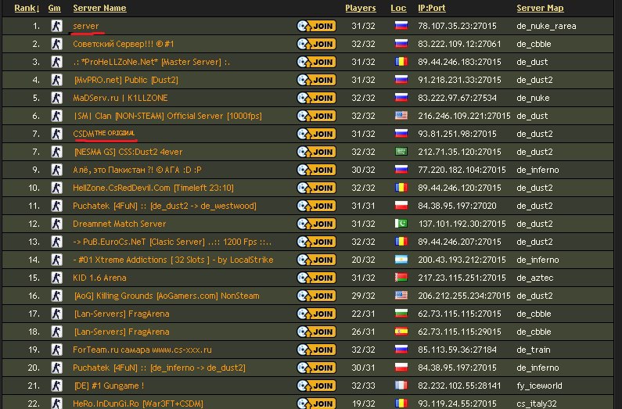Sort by the Gm column header

coord(54,8)
